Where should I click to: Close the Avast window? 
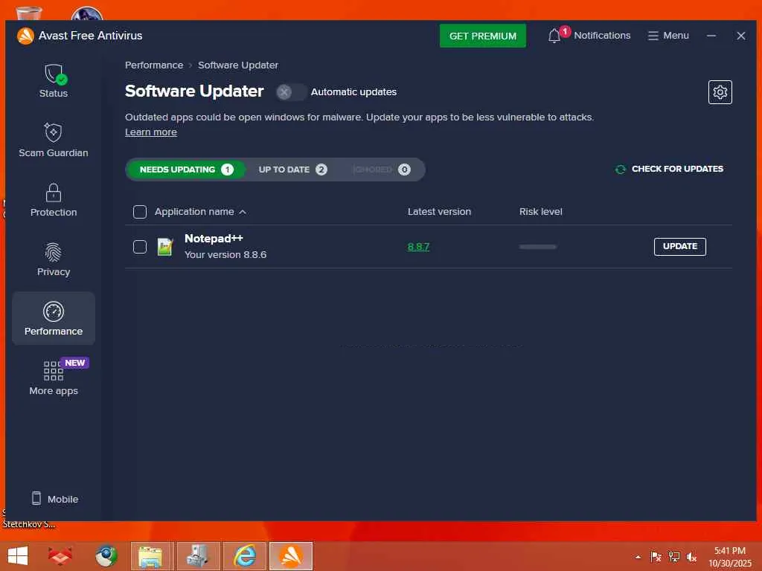point(740,36)
